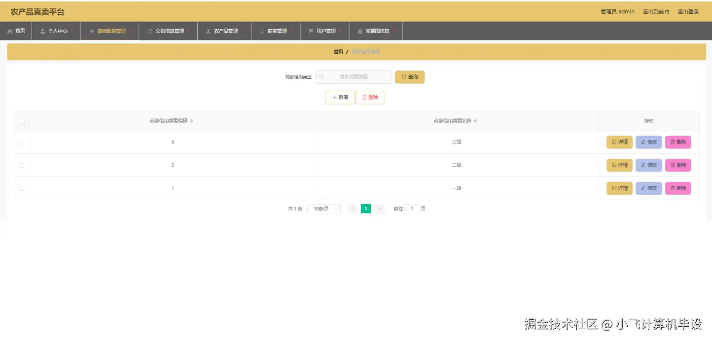Go to the next page arrow
Viewport: 712px width, 341px height.
tap(379, 209)
